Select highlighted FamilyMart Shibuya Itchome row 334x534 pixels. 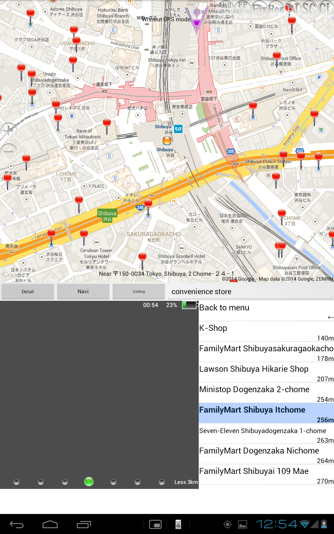point(266,413)
